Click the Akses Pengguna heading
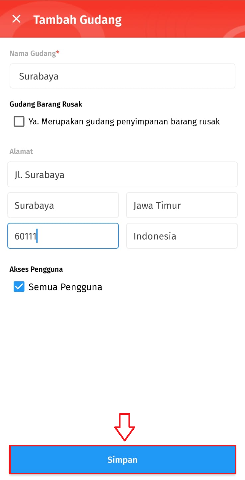 (x=36, y=269)
